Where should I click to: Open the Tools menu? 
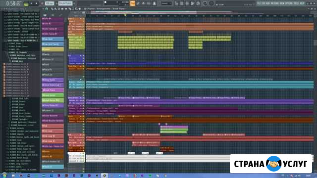click(x=296, y=3)
